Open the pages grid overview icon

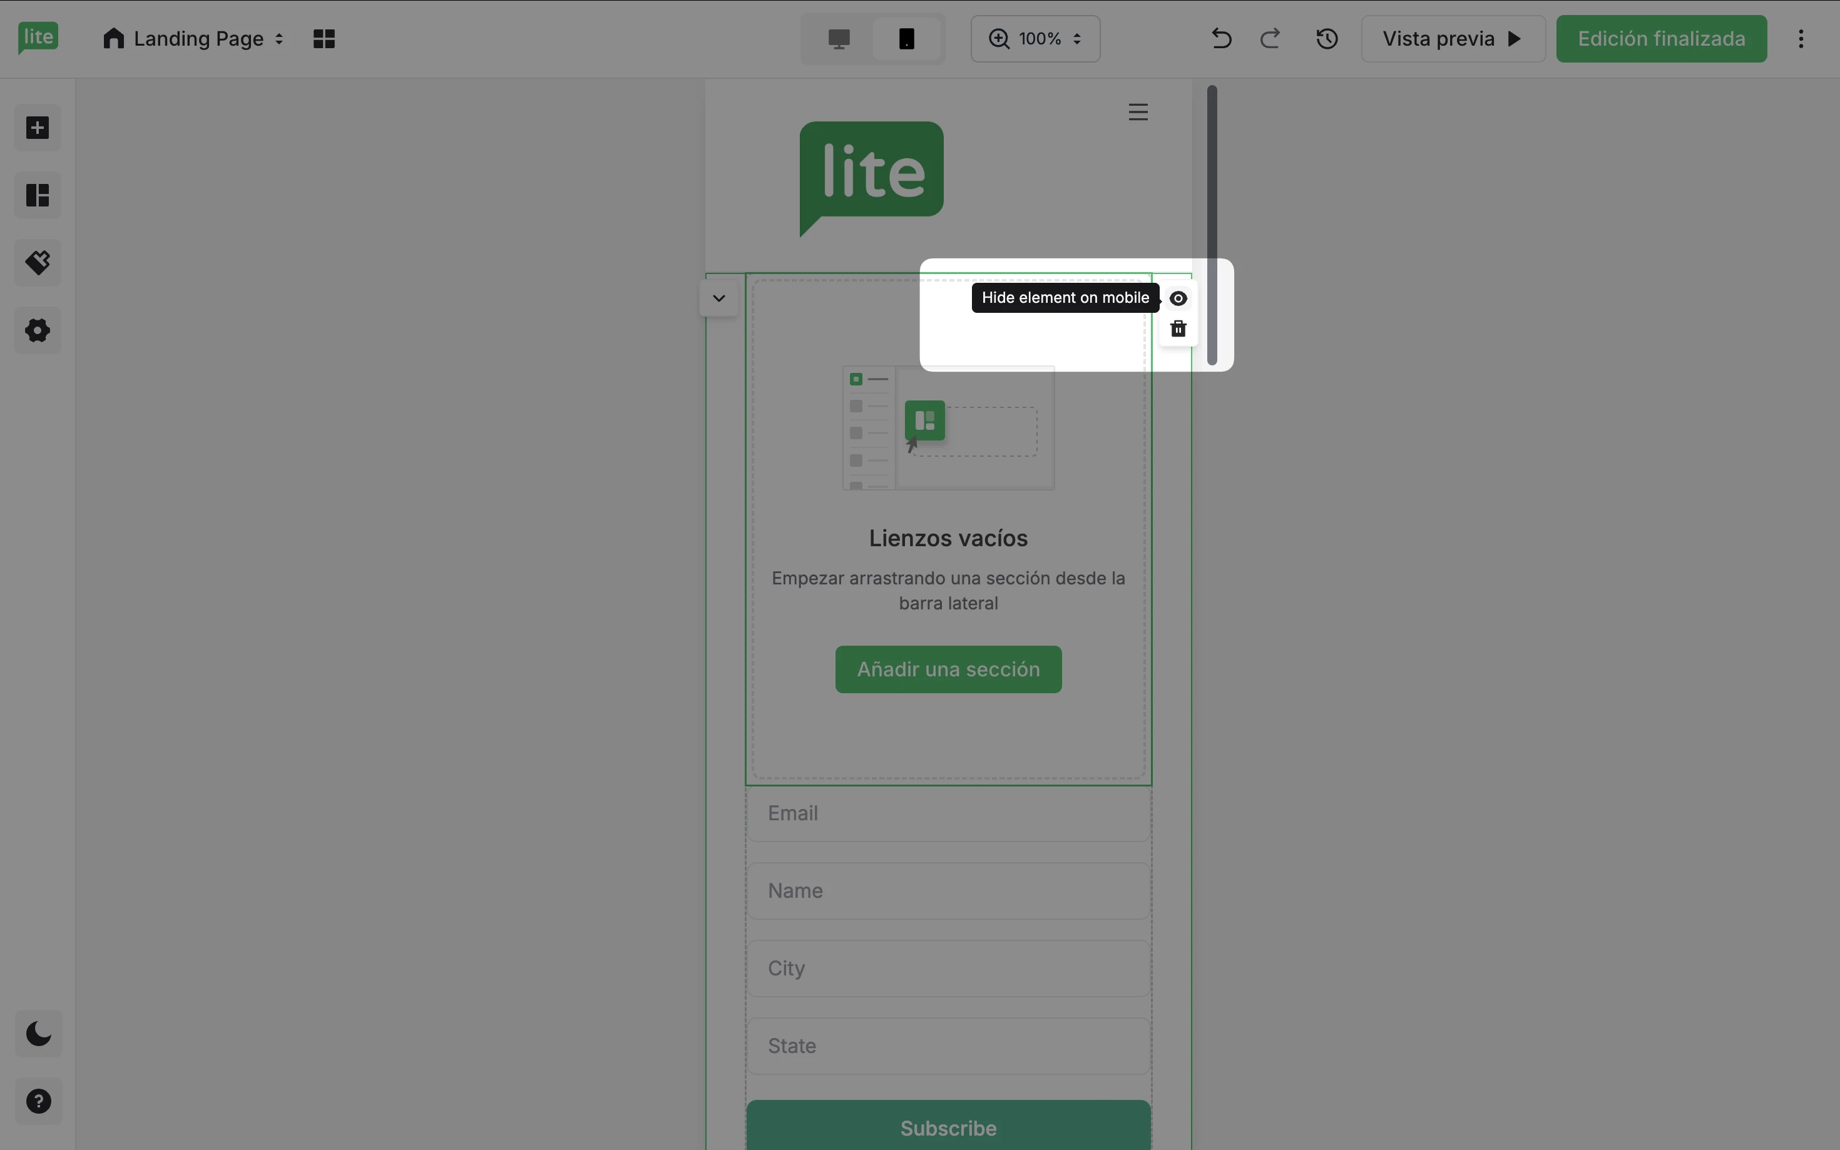[x=324, y=39]
